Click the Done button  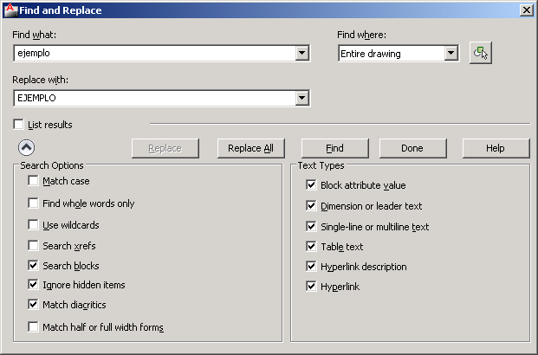coord(412,148)
